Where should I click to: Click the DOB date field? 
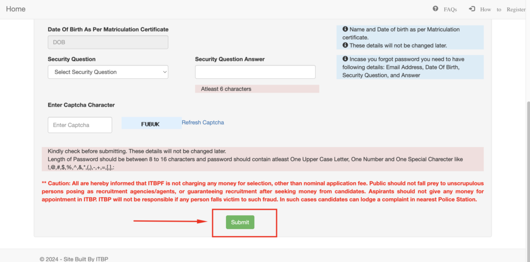point(108,42)
